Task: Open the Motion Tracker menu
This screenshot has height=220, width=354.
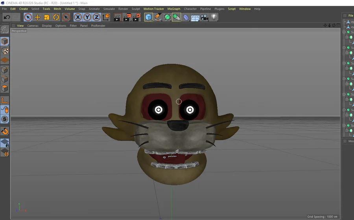Action: point(154,9)
